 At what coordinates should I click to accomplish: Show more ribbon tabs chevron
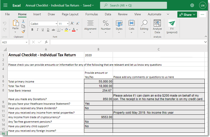pyautogui.click(x=168, y=14)
